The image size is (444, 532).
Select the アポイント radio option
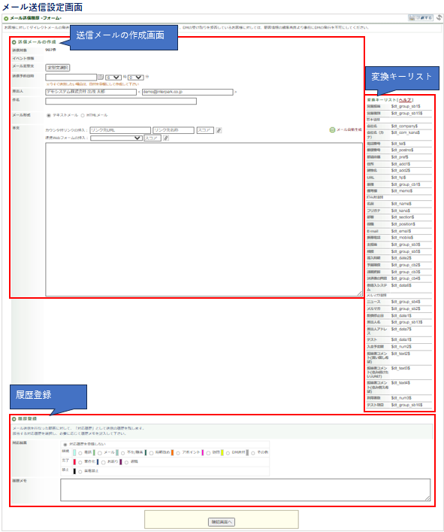coord(178,453)
